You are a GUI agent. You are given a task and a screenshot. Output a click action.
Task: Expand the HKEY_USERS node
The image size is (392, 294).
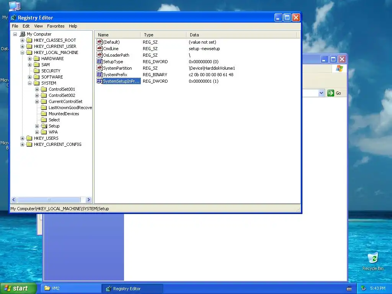coord(22,138)
